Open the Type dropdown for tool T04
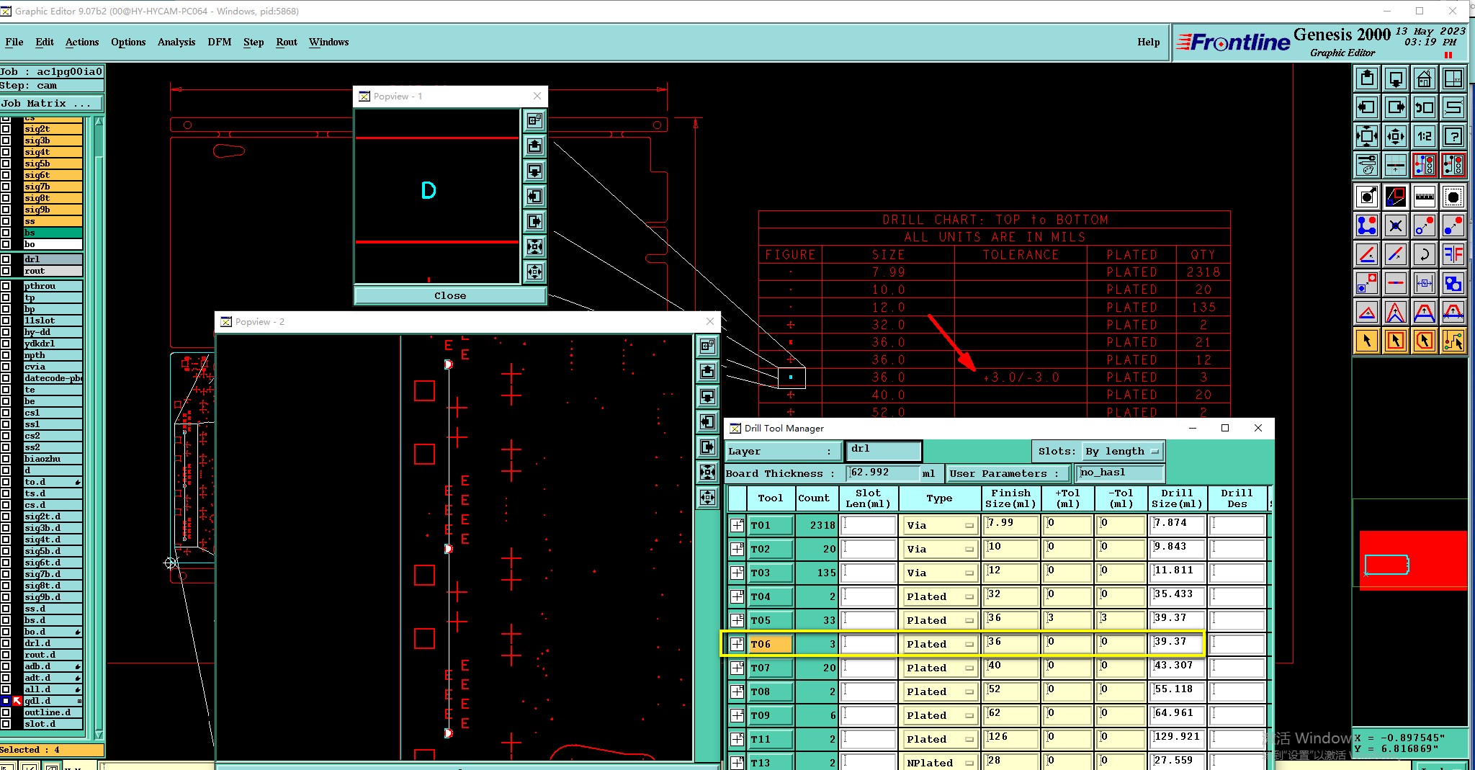This screenshot has width=1475, height=770. [939, 596]
